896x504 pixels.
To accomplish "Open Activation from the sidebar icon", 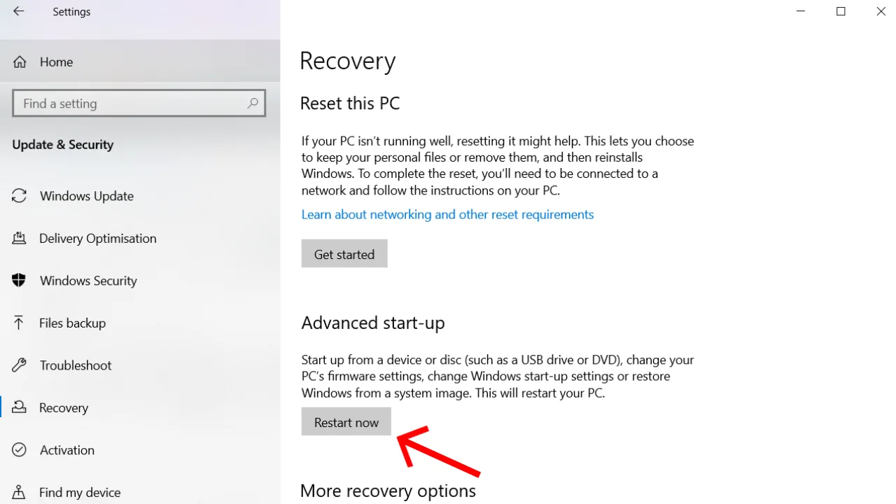I will (19, 449).
